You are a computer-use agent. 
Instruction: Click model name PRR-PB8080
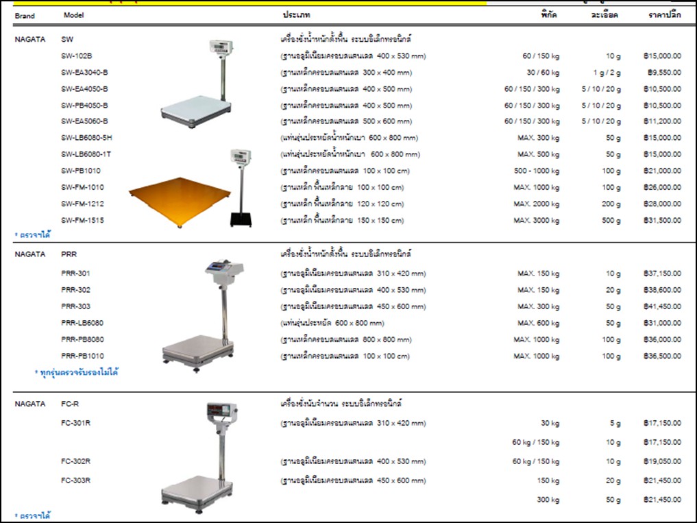[x=83, y=339]
